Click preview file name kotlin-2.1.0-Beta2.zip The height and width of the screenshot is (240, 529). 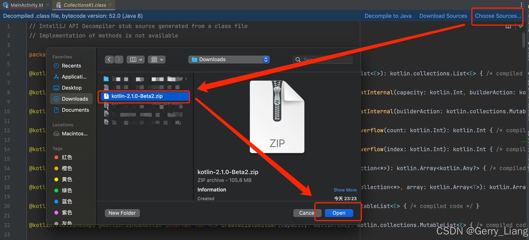[x=228, y=172]
